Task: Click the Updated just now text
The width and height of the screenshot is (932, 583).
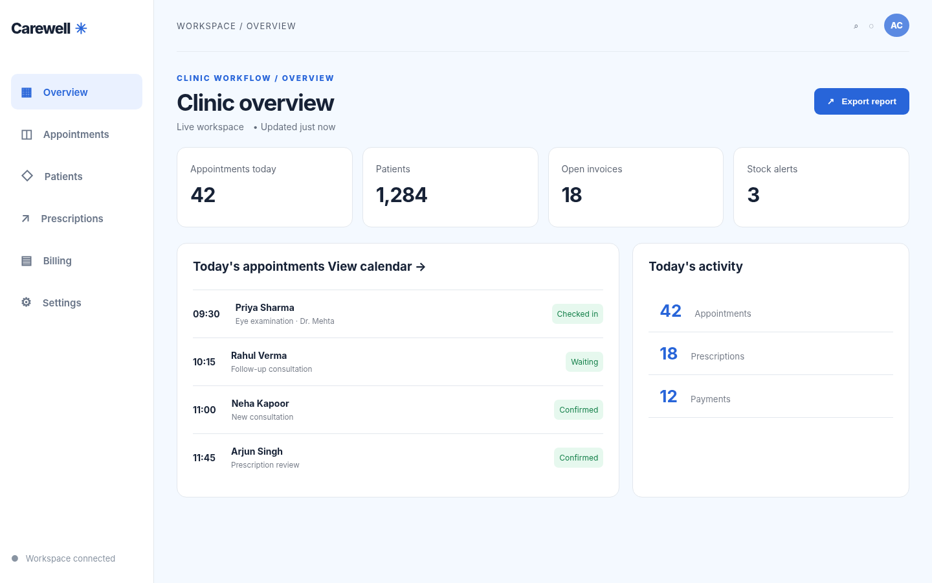Action: click(298, 127)
